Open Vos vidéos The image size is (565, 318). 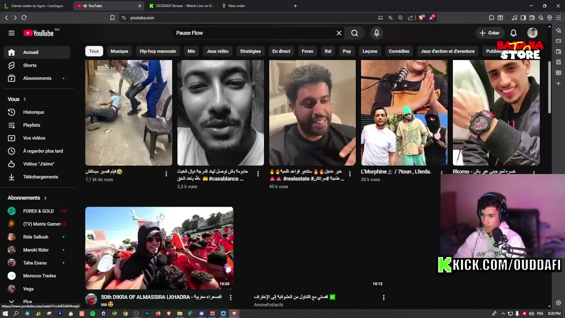click(x=37, y=138)
